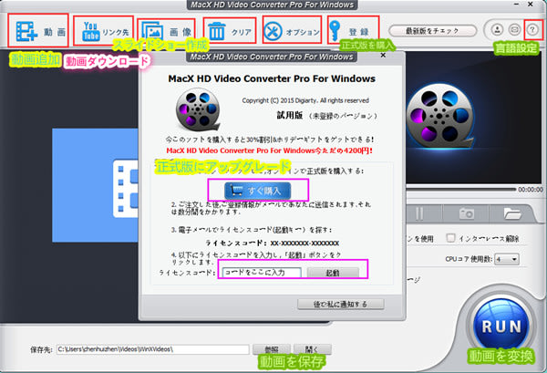The image size is (547, 373).
Task: Open the snapshot folder icon
Action: tap(511, 213)
